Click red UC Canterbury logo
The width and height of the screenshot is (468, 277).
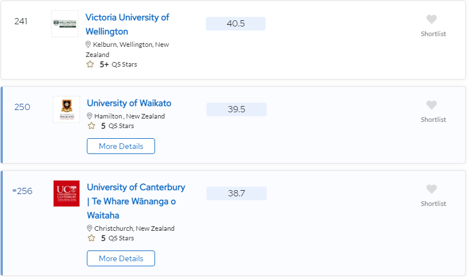67,194
